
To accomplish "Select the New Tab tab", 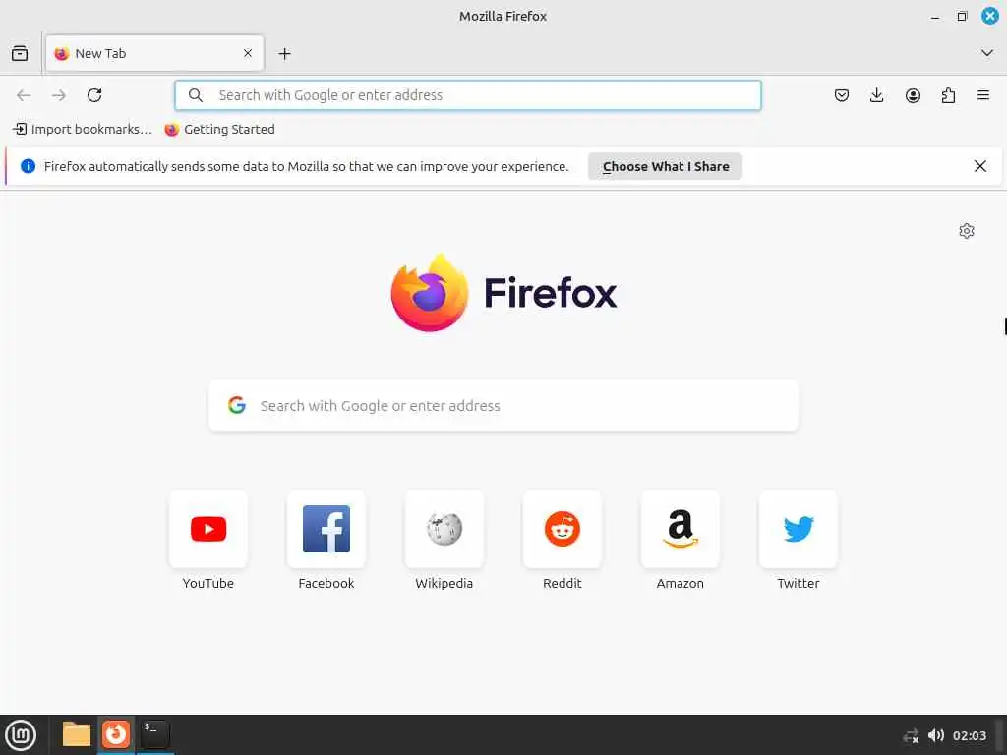I will click(154, 53).
